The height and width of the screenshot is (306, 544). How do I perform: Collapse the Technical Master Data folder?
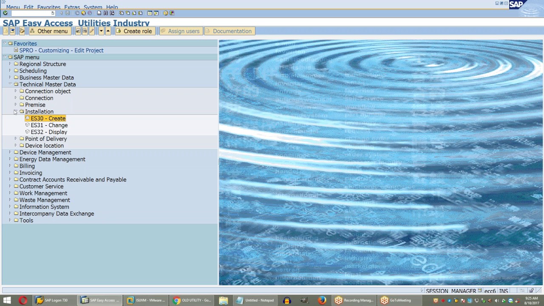(x=10, y=84)
